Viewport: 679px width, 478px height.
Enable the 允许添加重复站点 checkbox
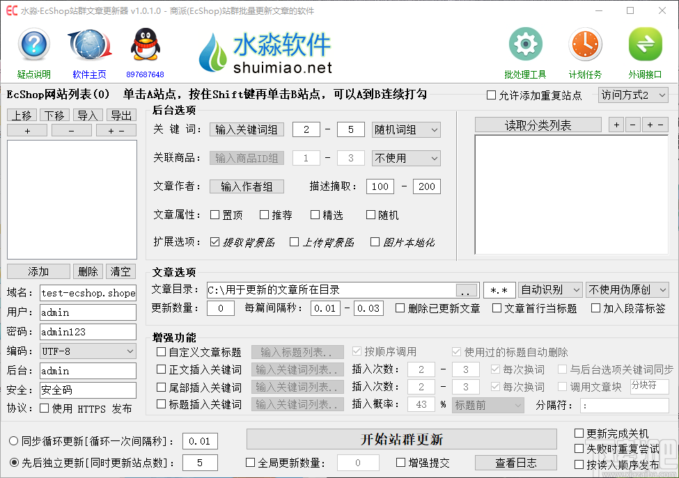tap(492, 95)
